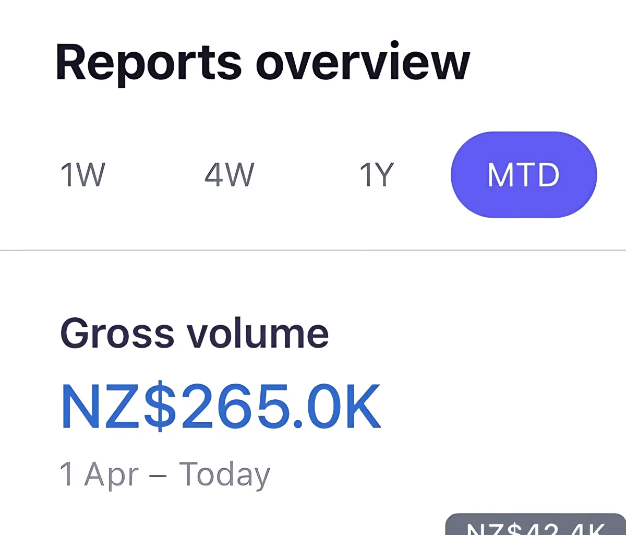Click the NZ$265.0K gross volume amount
Screen dimensions: 626x535
tap(222, 407)
